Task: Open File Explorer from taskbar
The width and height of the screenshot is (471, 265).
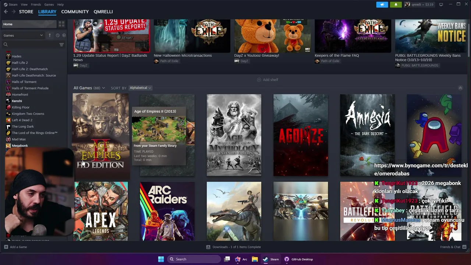Action: [x=255, y=259]
